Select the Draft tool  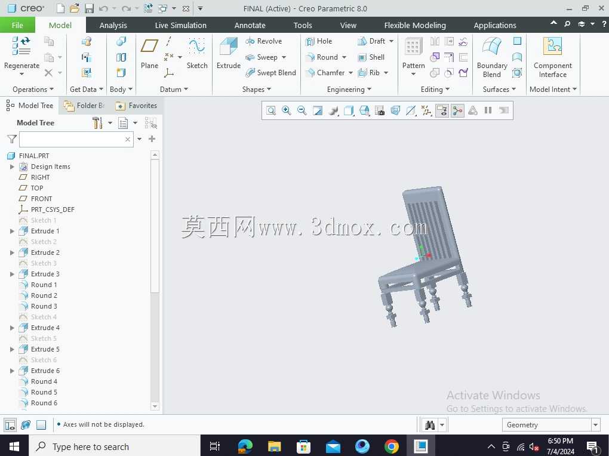click(x=371, y=41)
